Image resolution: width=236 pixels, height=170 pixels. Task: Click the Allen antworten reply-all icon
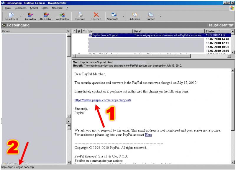click(46, 15)
